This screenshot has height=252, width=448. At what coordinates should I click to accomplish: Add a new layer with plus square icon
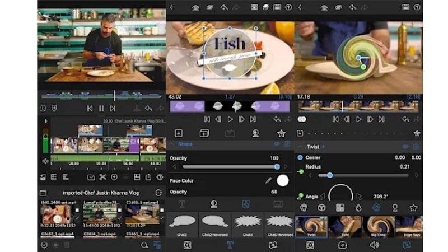tap(179, 133)
